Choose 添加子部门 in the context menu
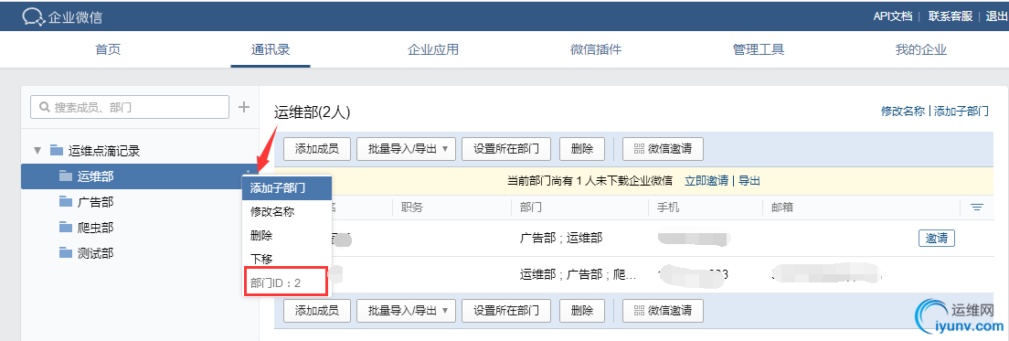Image resolution: width=1009 pixels, height=341 pixels. [x=287, y=188]
